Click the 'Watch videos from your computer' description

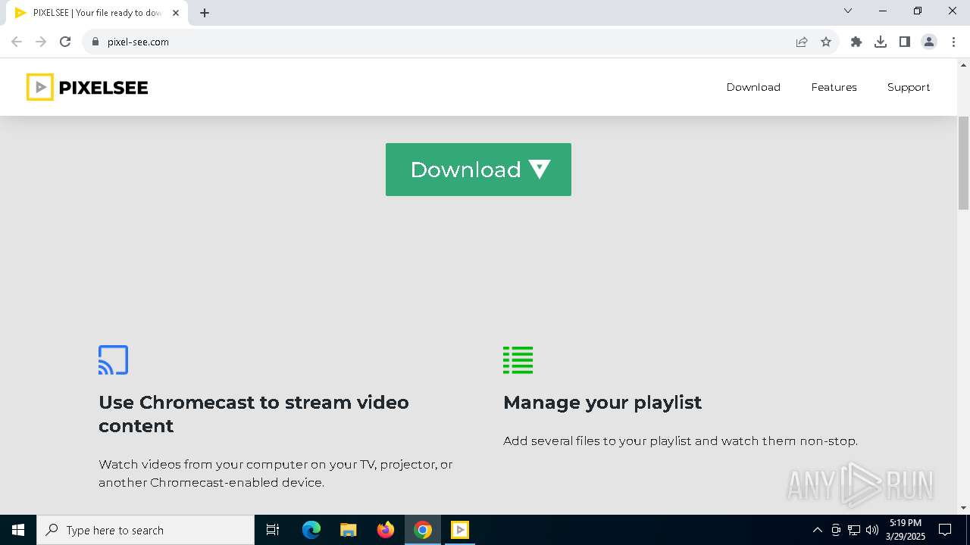[x=276, y=473]
